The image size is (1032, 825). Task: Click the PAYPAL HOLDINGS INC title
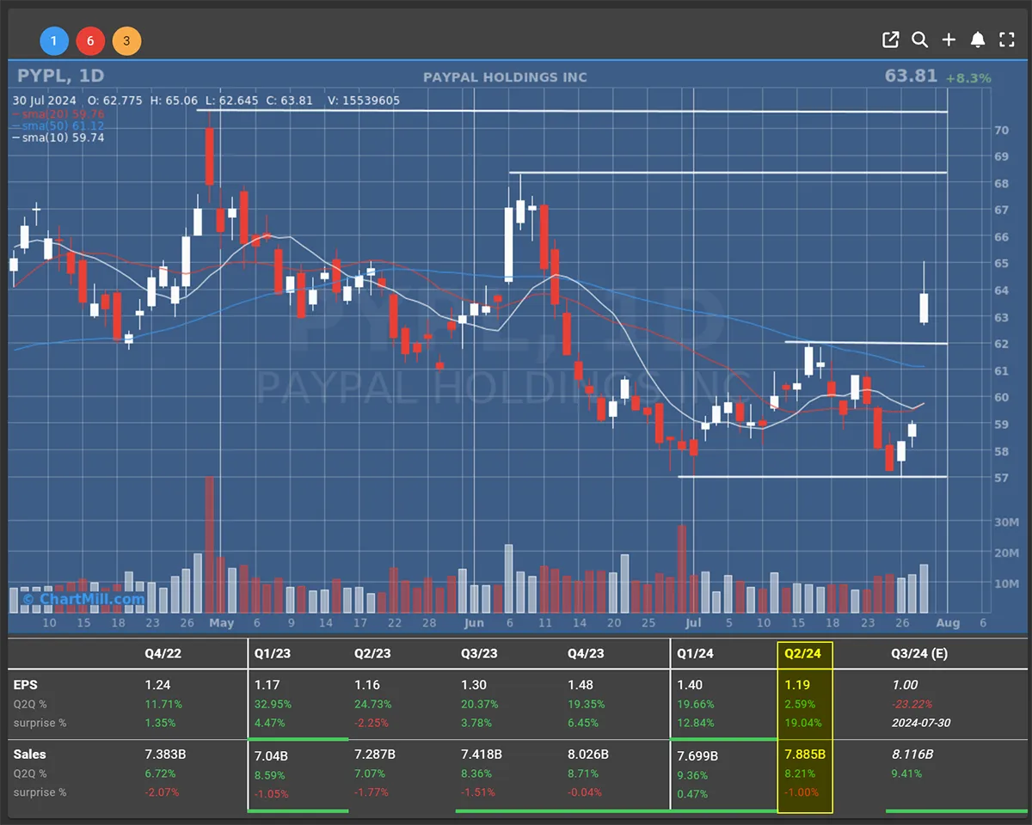pyautogui.click(x=505, y=77)
